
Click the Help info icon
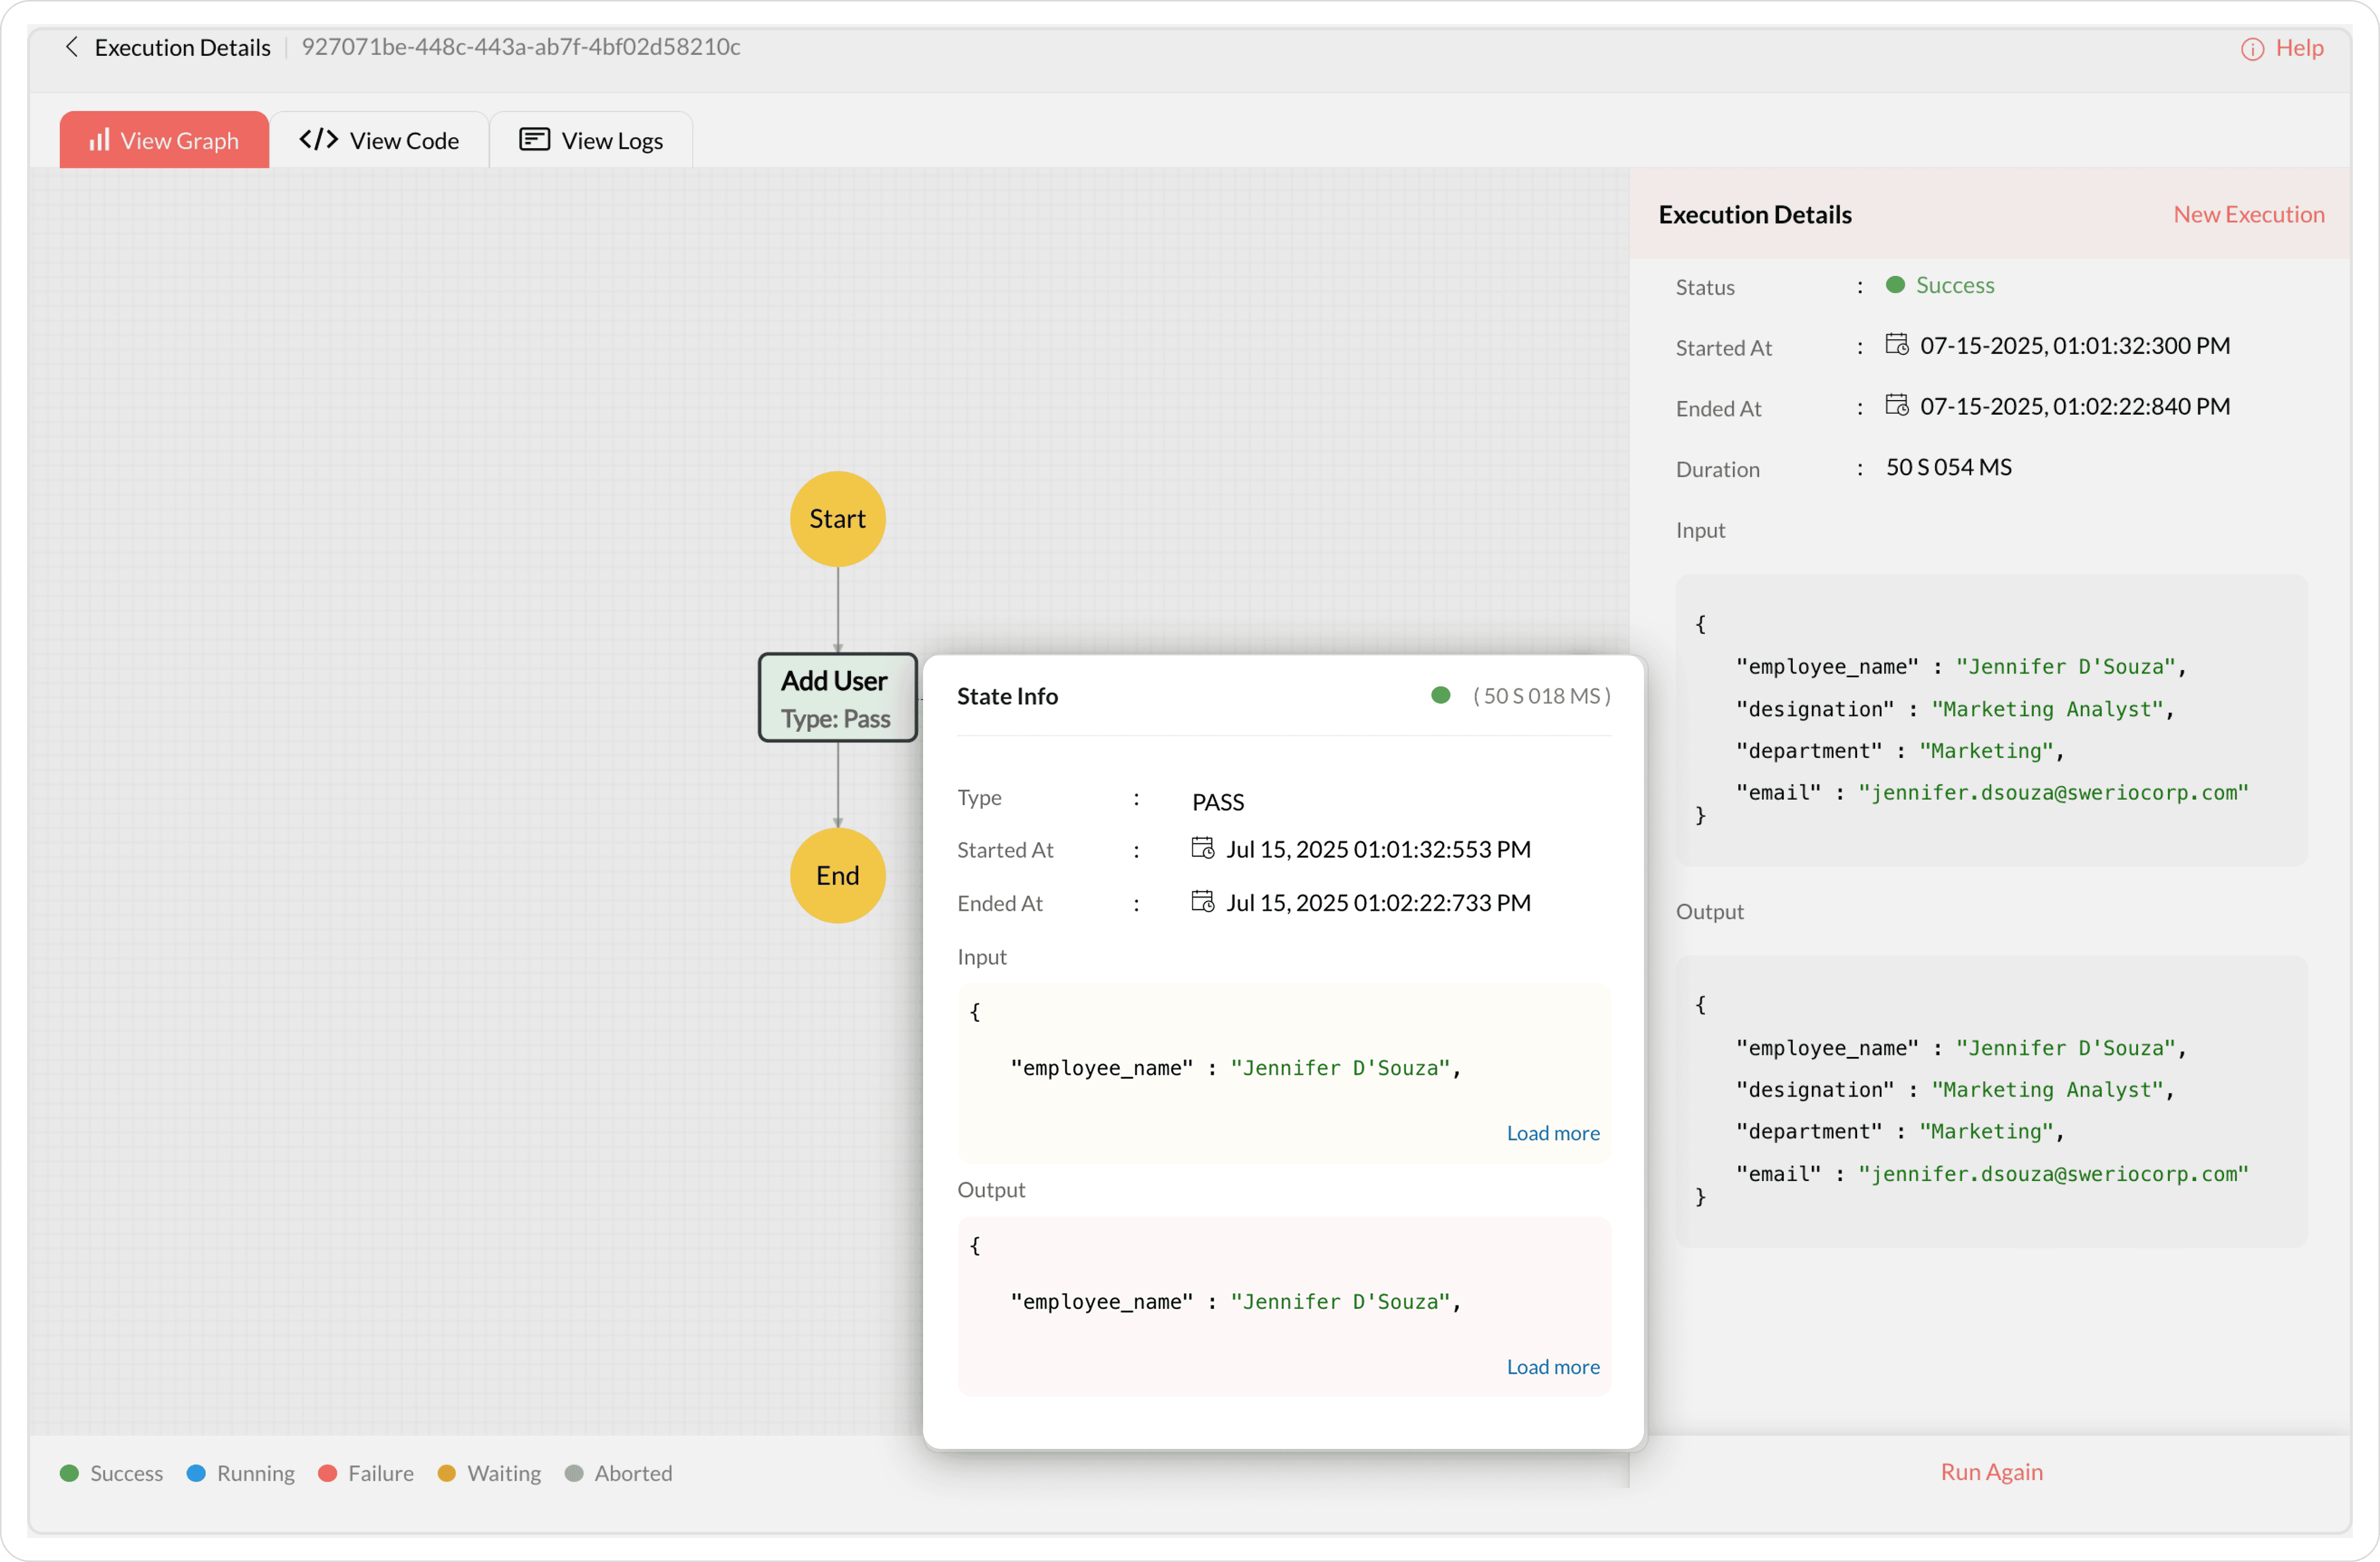click(x=2252, y=49)
